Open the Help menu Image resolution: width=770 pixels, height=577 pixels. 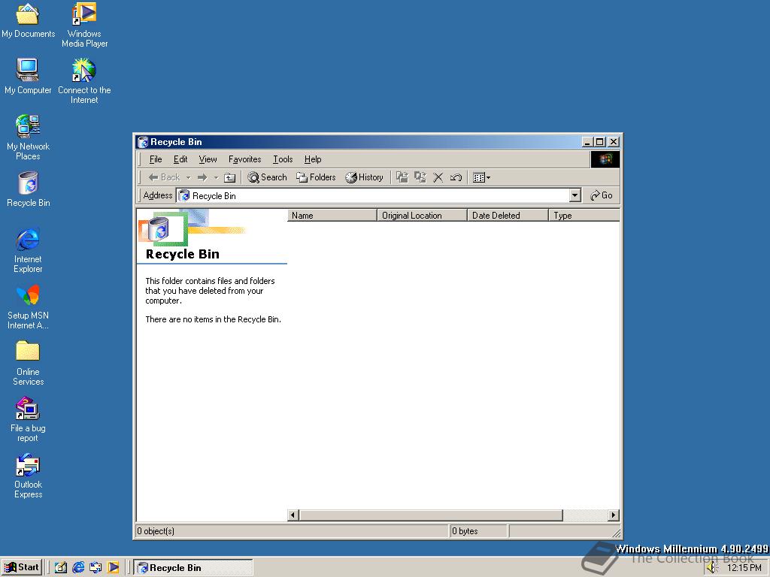[x=313, y=159]
